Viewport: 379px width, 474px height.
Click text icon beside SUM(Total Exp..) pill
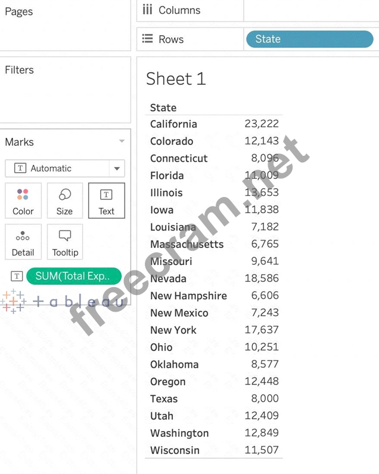17,276
